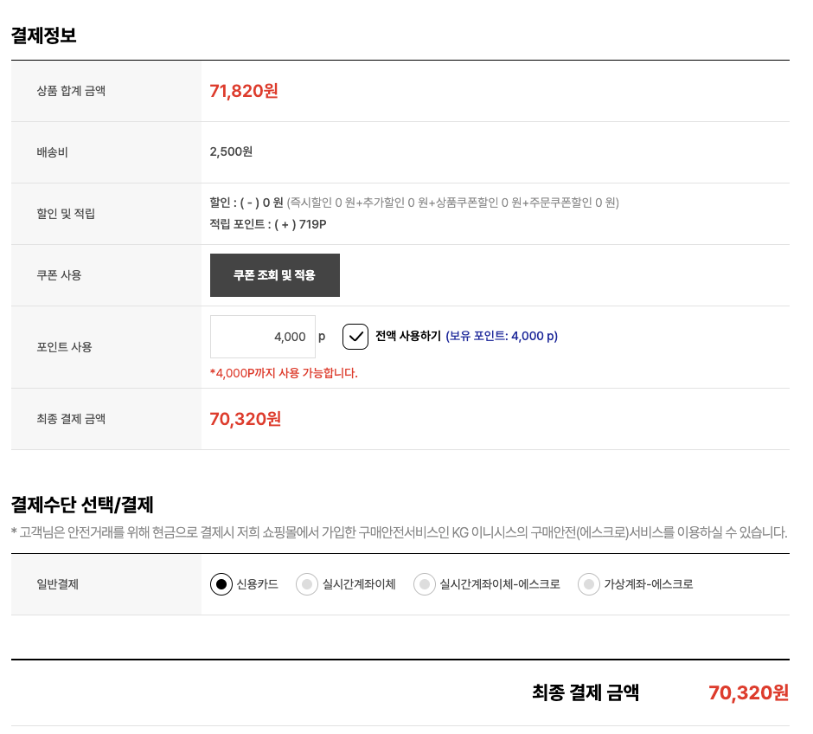
Task: Click the large bottom 70,320원 total
Action: click(748, 692)
